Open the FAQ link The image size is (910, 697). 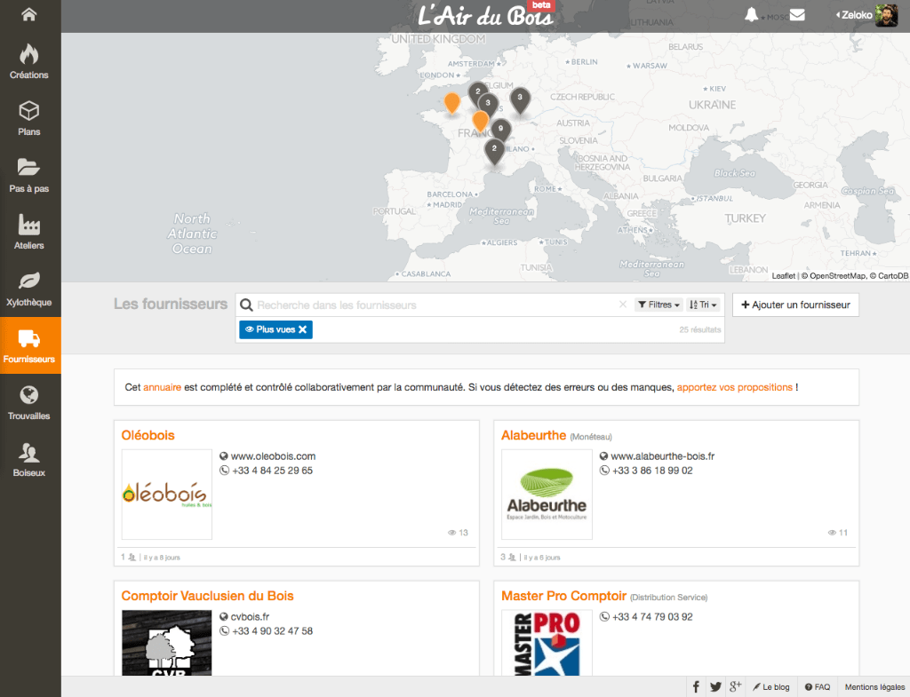[818, 687]
